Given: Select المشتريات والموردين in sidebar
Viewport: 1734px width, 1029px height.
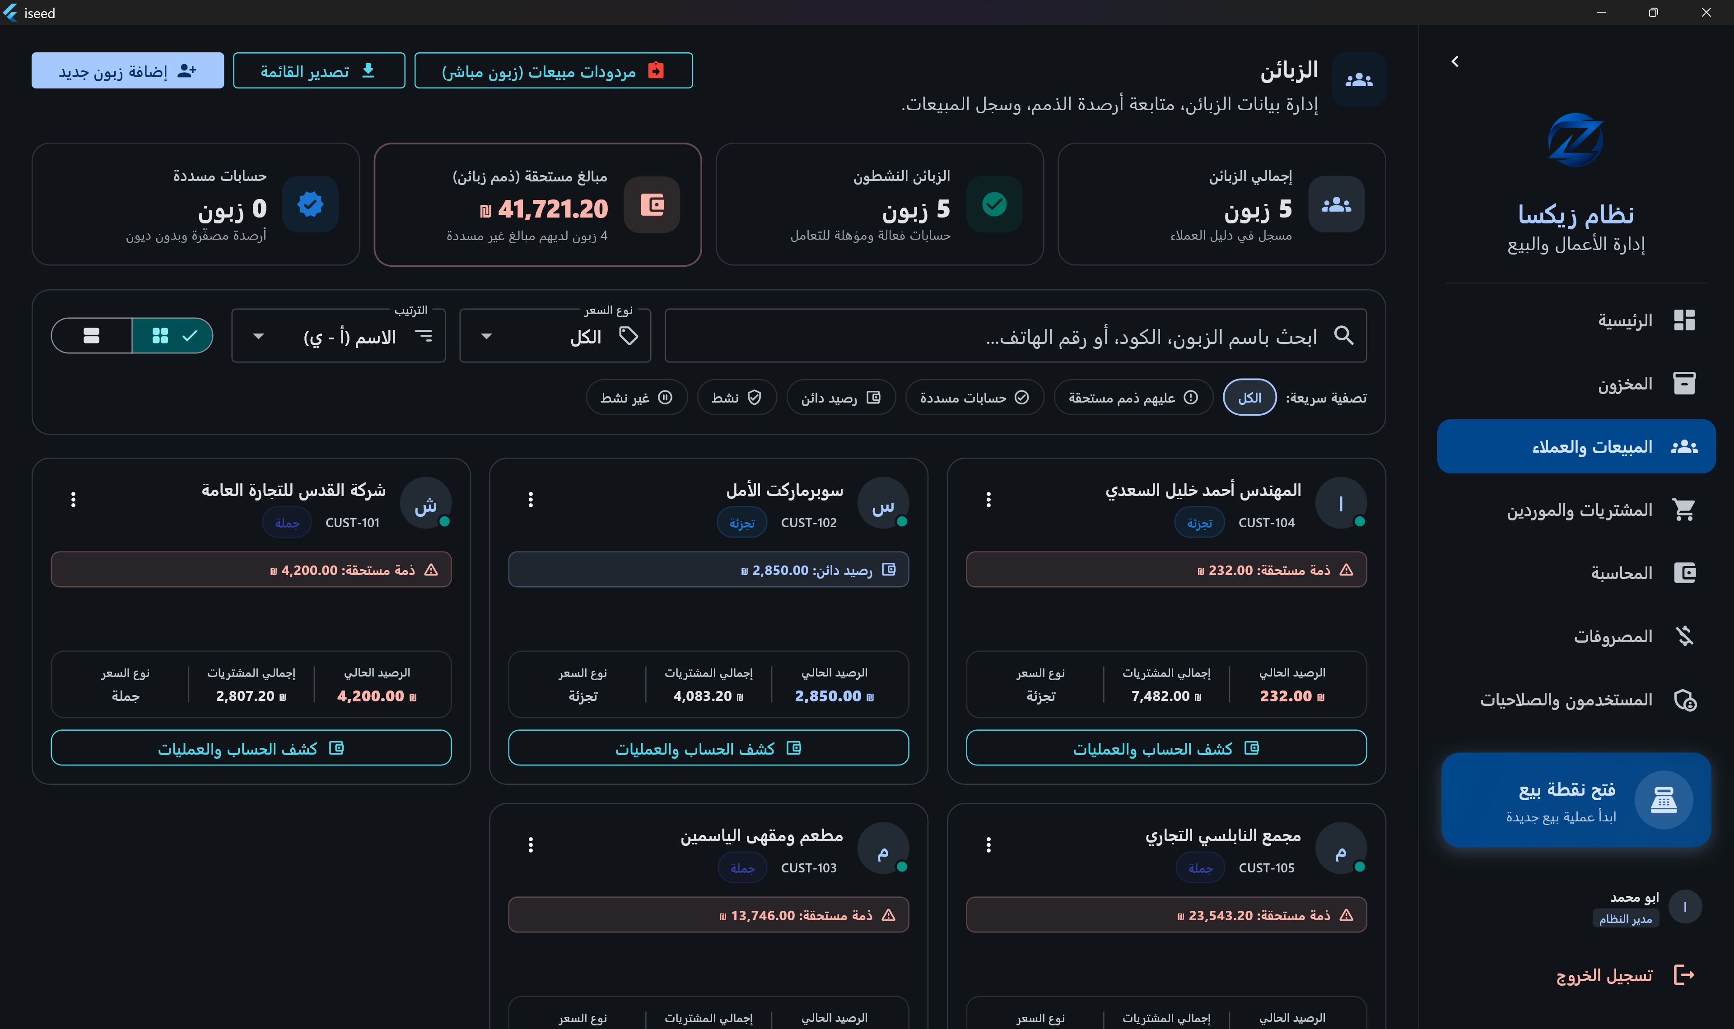Looking at the screenshot, I should pyautogui.click(x=1576, y=510).
